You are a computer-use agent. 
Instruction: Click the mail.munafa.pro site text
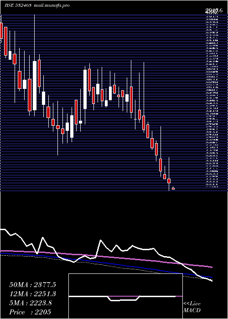coord(51,5)
